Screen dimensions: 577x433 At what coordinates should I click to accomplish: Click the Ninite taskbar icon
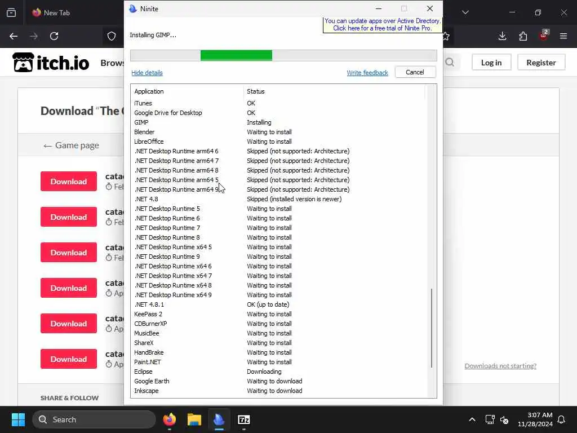tap(219, 419)
